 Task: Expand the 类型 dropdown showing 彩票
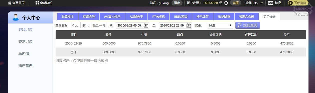pyautogui.click(x=220, y=25)
